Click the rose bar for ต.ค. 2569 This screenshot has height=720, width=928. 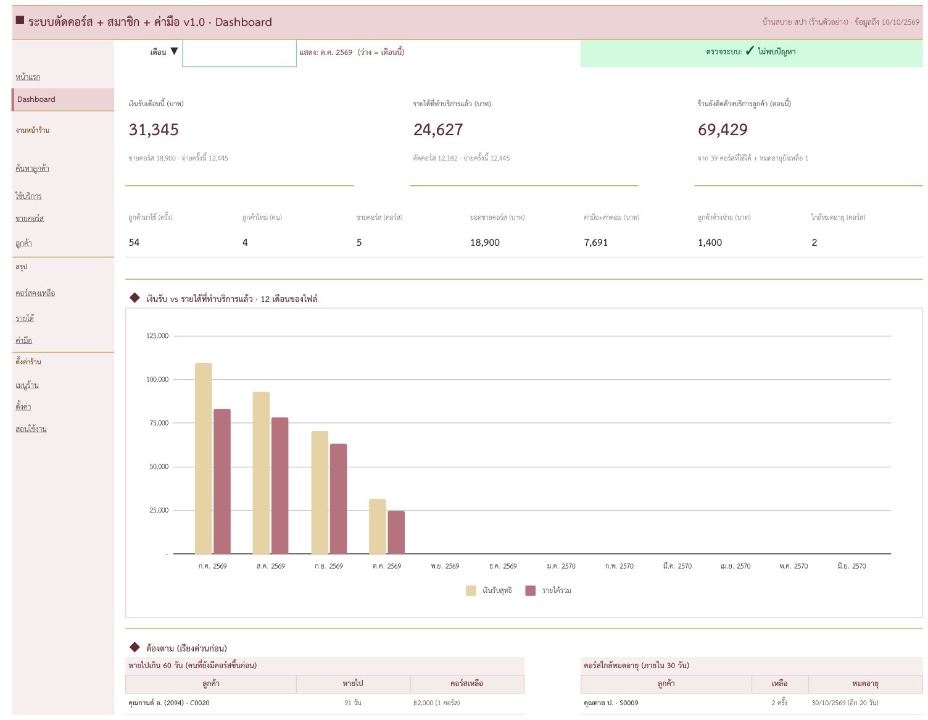(396, 532)
